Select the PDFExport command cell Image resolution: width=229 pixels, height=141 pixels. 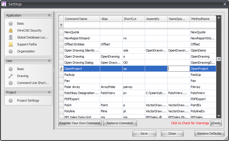tap(82, 99)
